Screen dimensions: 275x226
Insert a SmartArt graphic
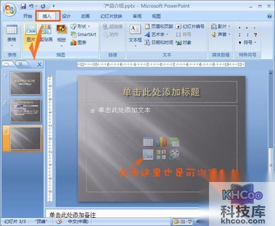pyautogui.click(x=84, y=34)
